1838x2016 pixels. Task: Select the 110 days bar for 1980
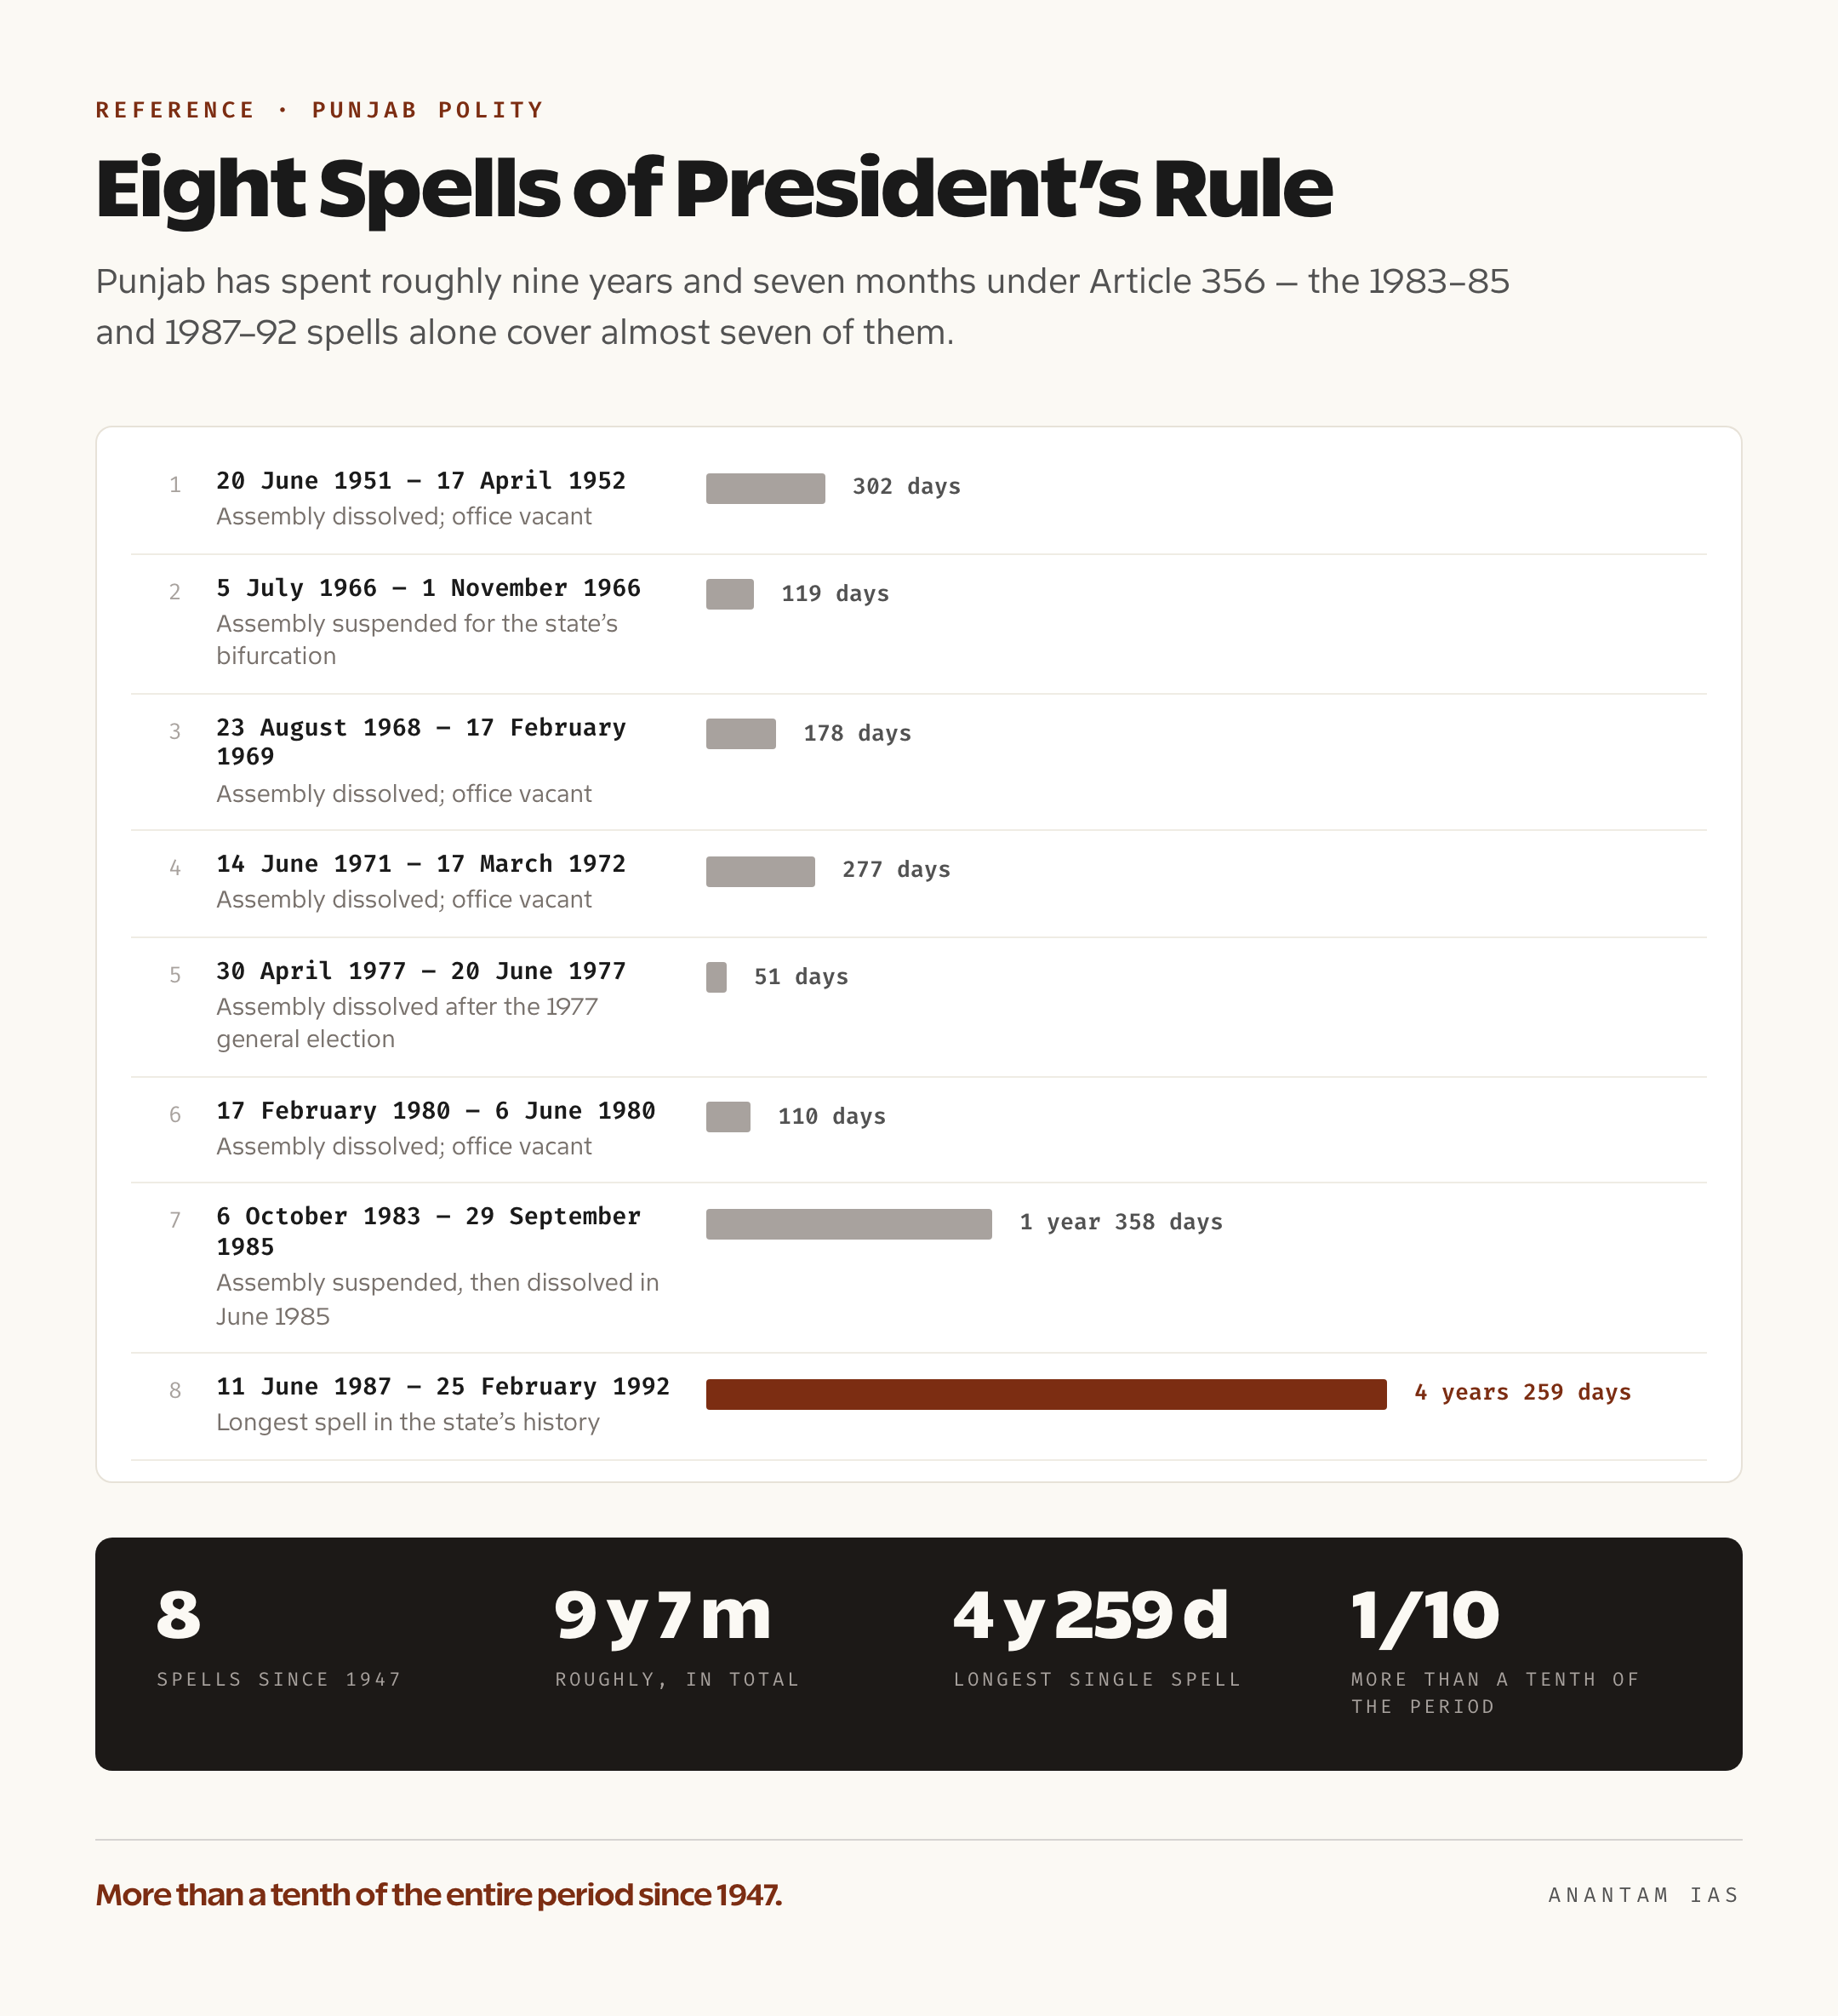(x=728, y=1117)
